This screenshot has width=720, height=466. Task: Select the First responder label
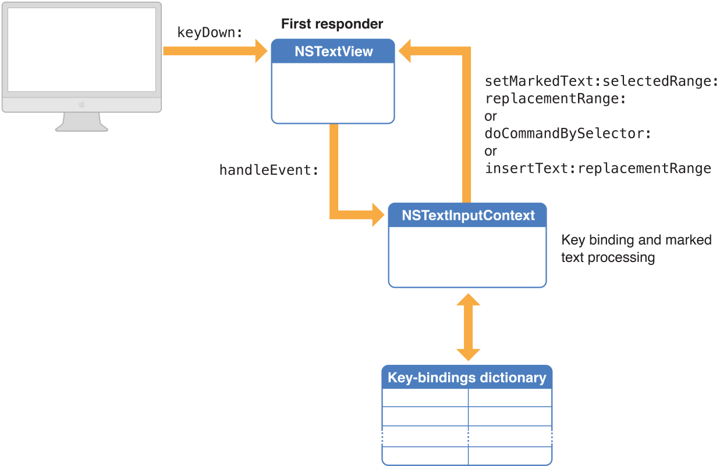pyautogui.click(x=332, y=24)
